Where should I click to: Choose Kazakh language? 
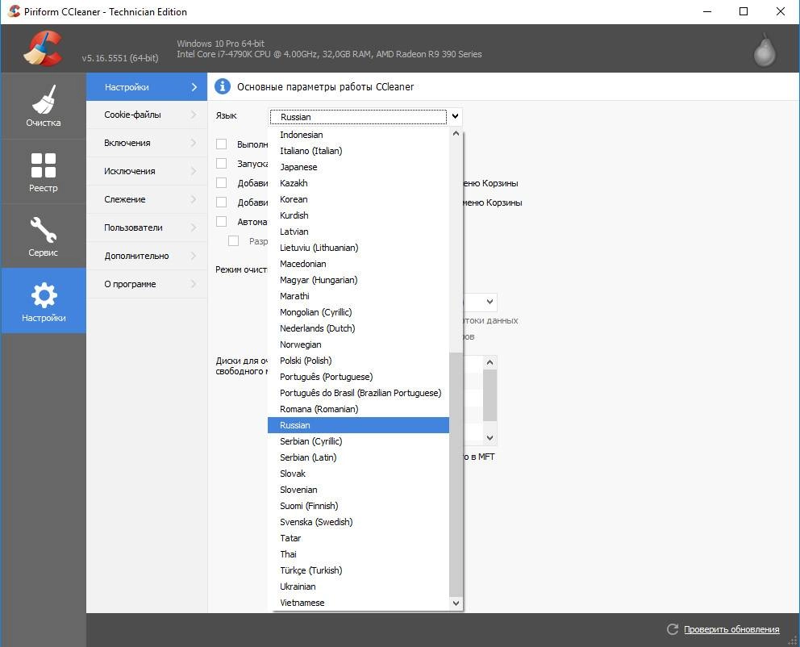tap(358, 183)
